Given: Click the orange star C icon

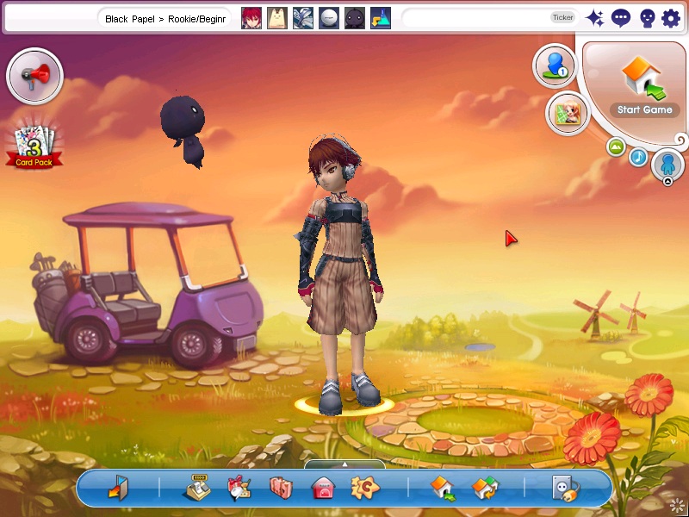Looking at the screenshot, I should (x=365, y=488).
